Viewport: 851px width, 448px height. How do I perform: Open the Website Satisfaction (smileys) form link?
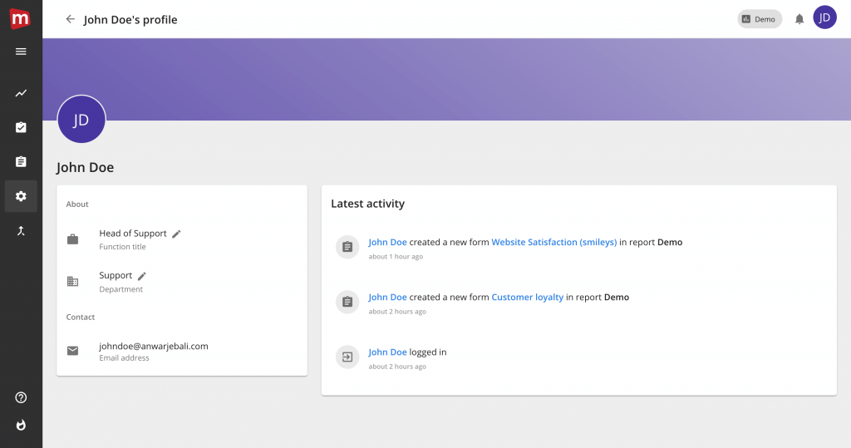[553, 243]
